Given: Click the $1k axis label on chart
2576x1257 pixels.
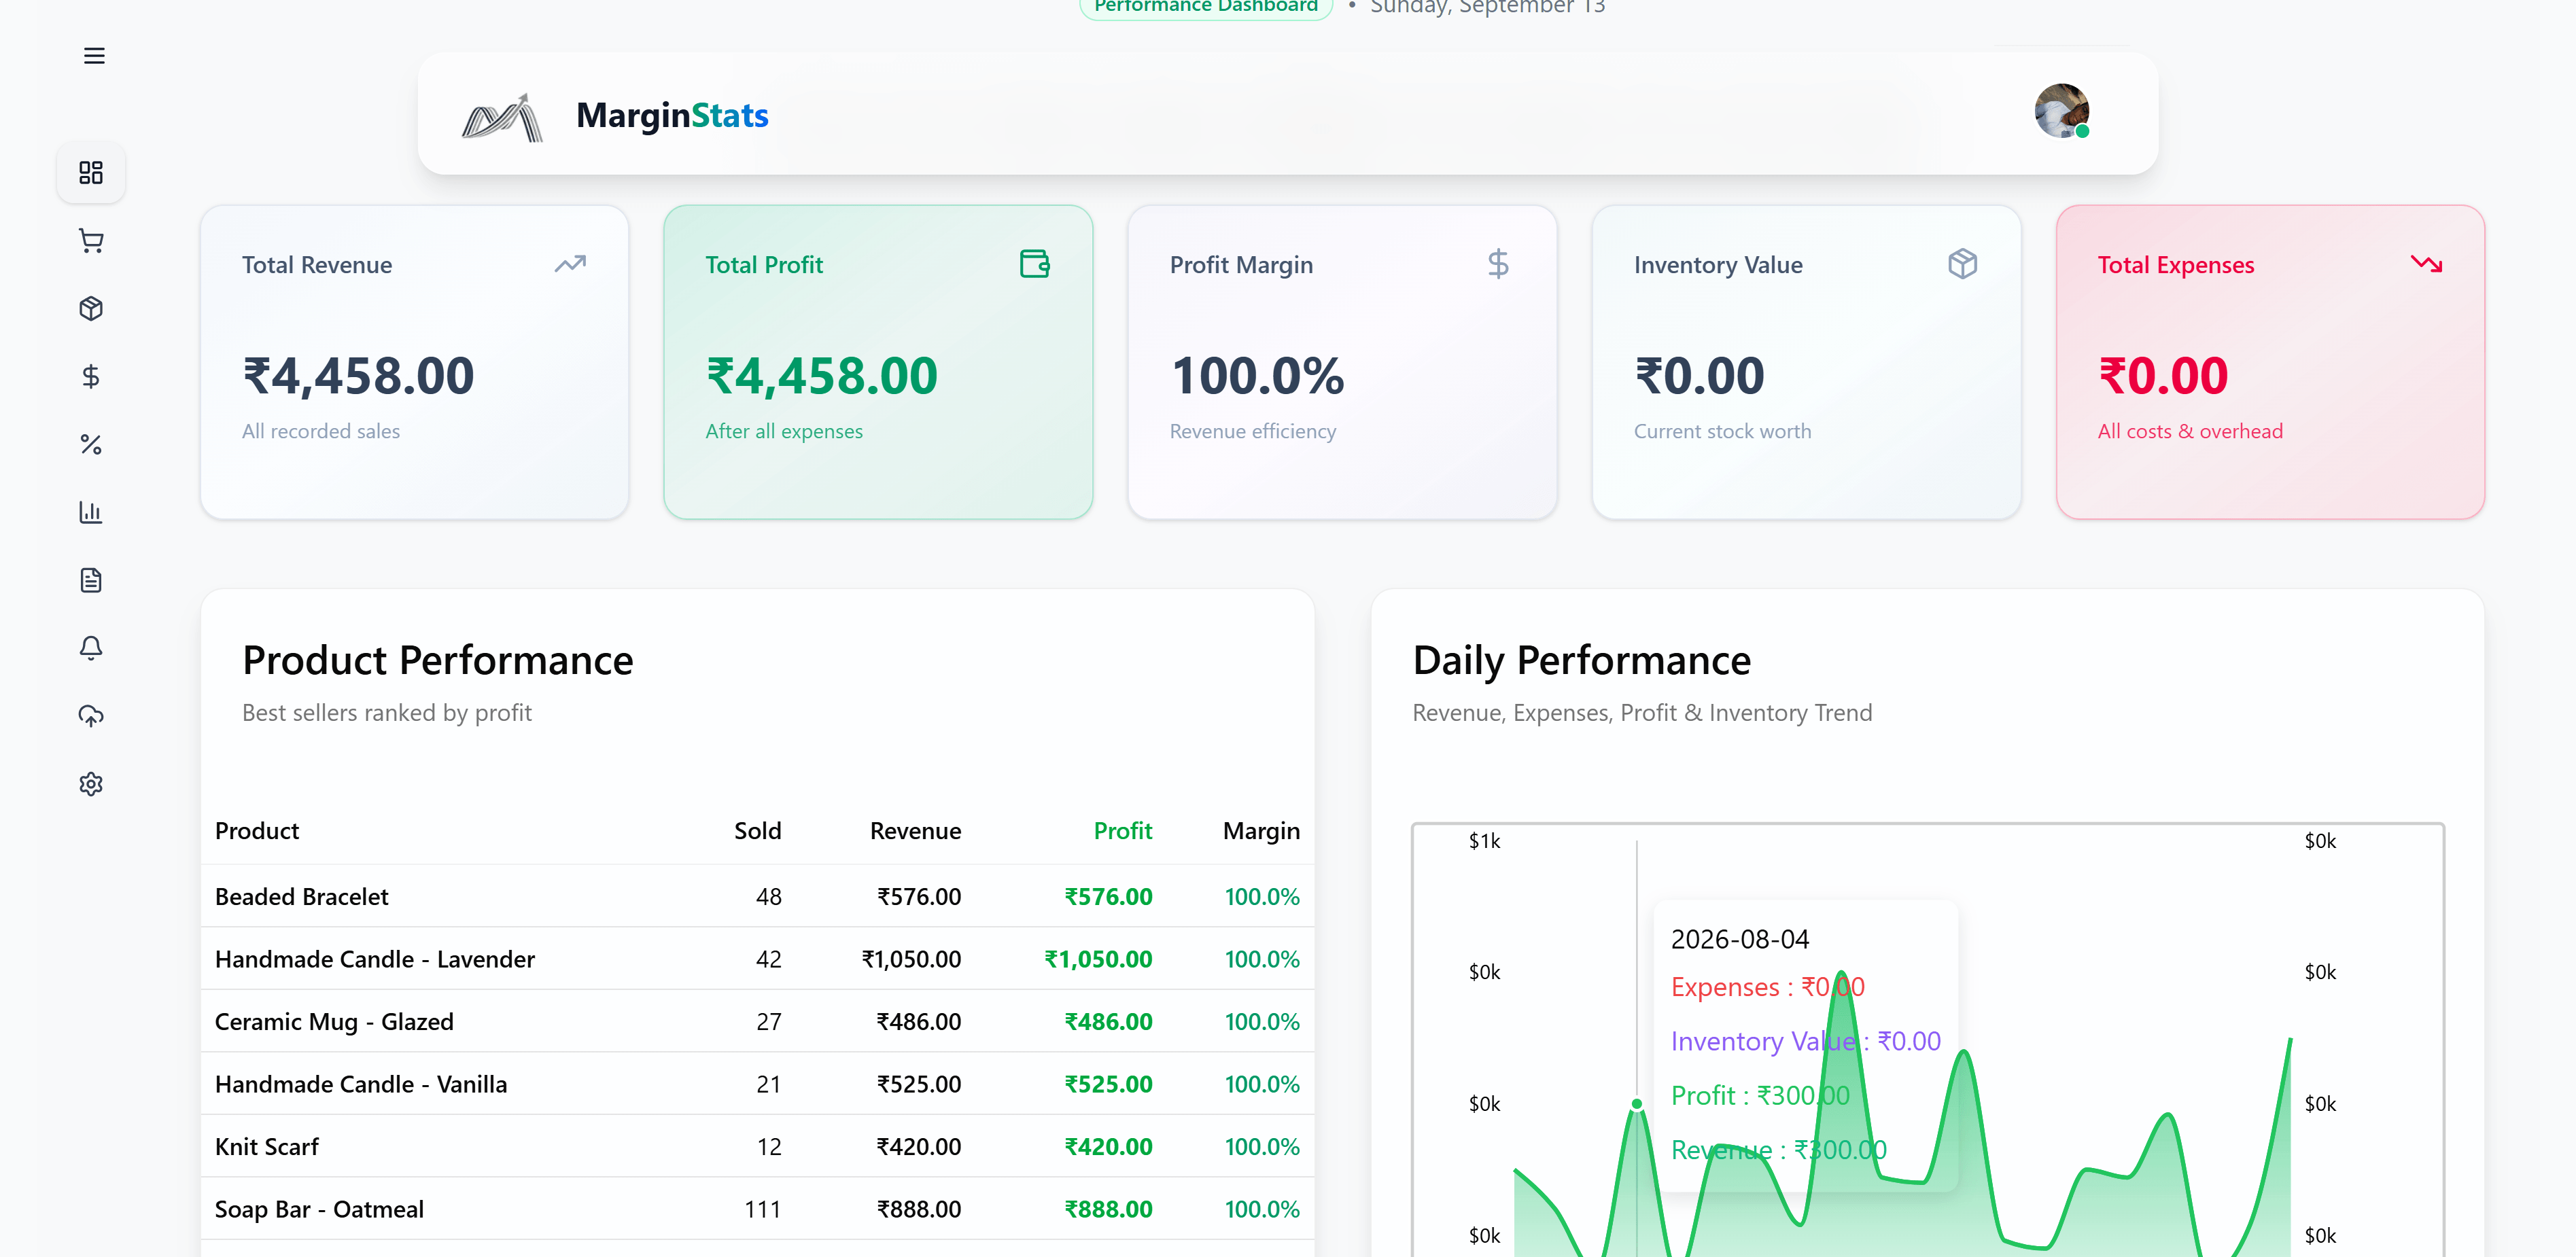Looking at the screenshot, I should click(x=1484, y=841).
